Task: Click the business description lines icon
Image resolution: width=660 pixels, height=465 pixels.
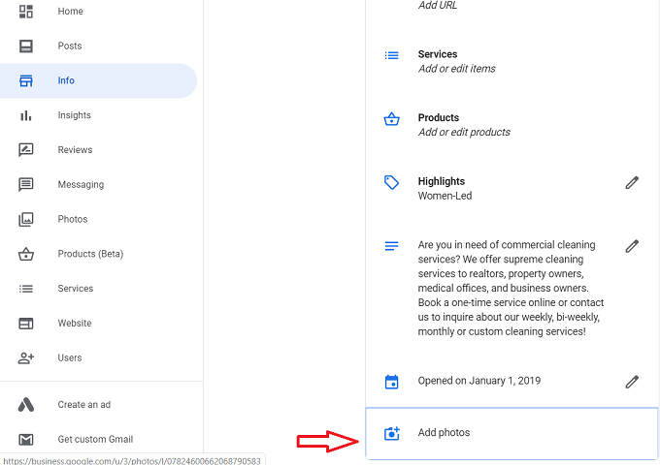Action: click(391, 246)
